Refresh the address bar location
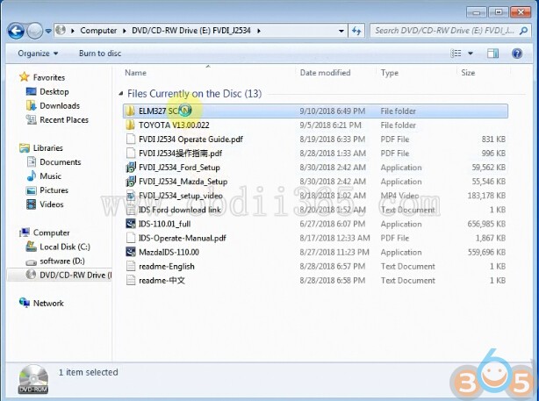Screen dimensions: 539x401 (356, 31)
